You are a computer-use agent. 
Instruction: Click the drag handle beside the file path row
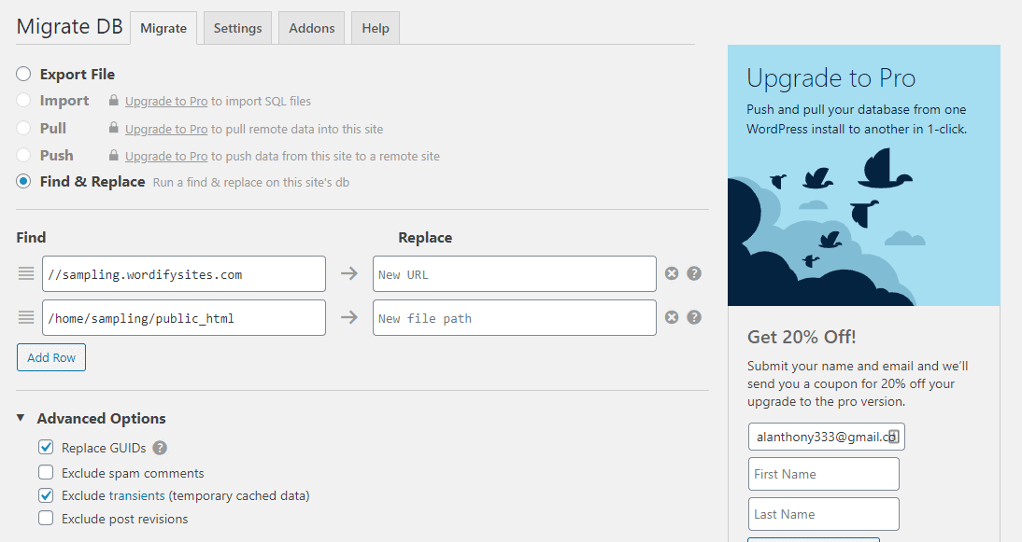[27, 317]
